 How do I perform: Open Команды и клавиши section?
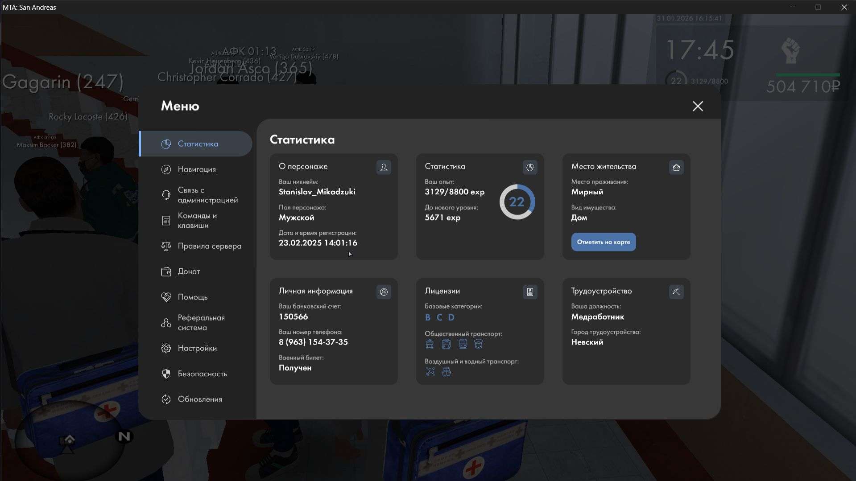[197, 221]
